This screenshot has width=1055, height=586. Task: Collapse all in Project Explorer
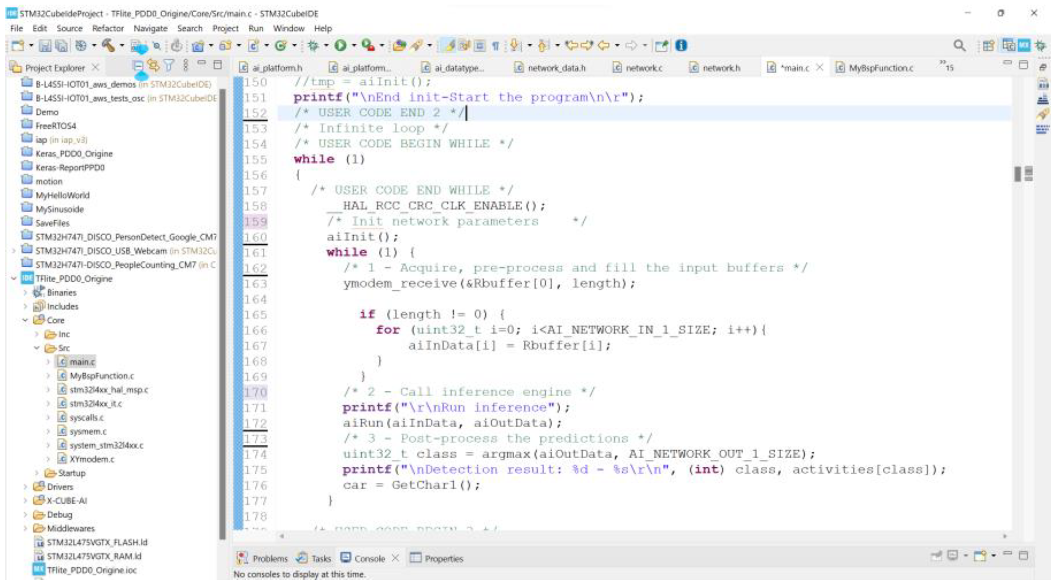tap(138, 65)
